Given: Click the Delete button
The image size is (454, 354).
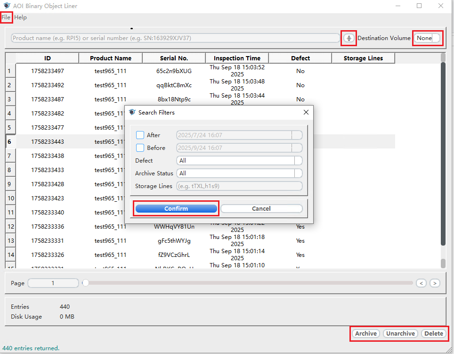Looking at the screenshot, I should pyautogui.click(x=434, y=333).
